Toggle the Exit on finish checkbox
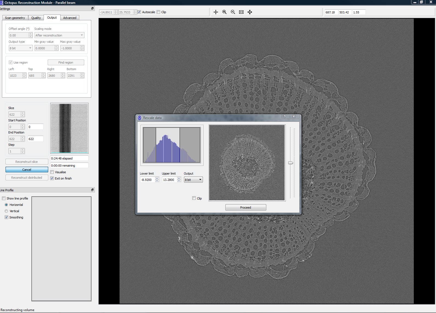Image resolution: width=436 pixels, height=313 pixels. [x=52, y=178]
